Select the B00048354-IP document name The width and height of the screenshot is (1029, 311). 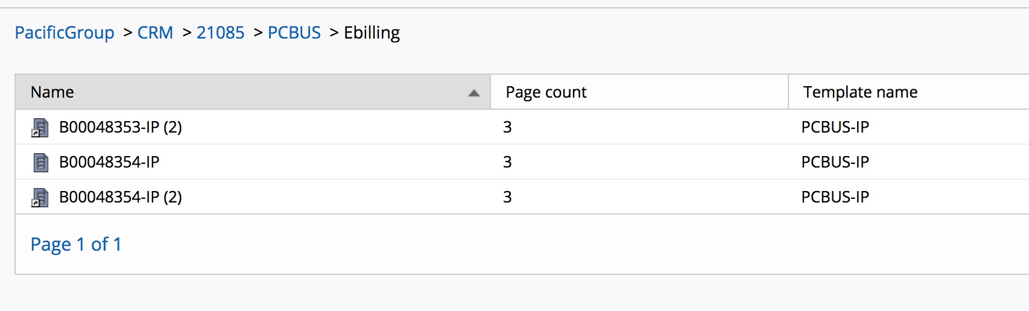(109, 162)
